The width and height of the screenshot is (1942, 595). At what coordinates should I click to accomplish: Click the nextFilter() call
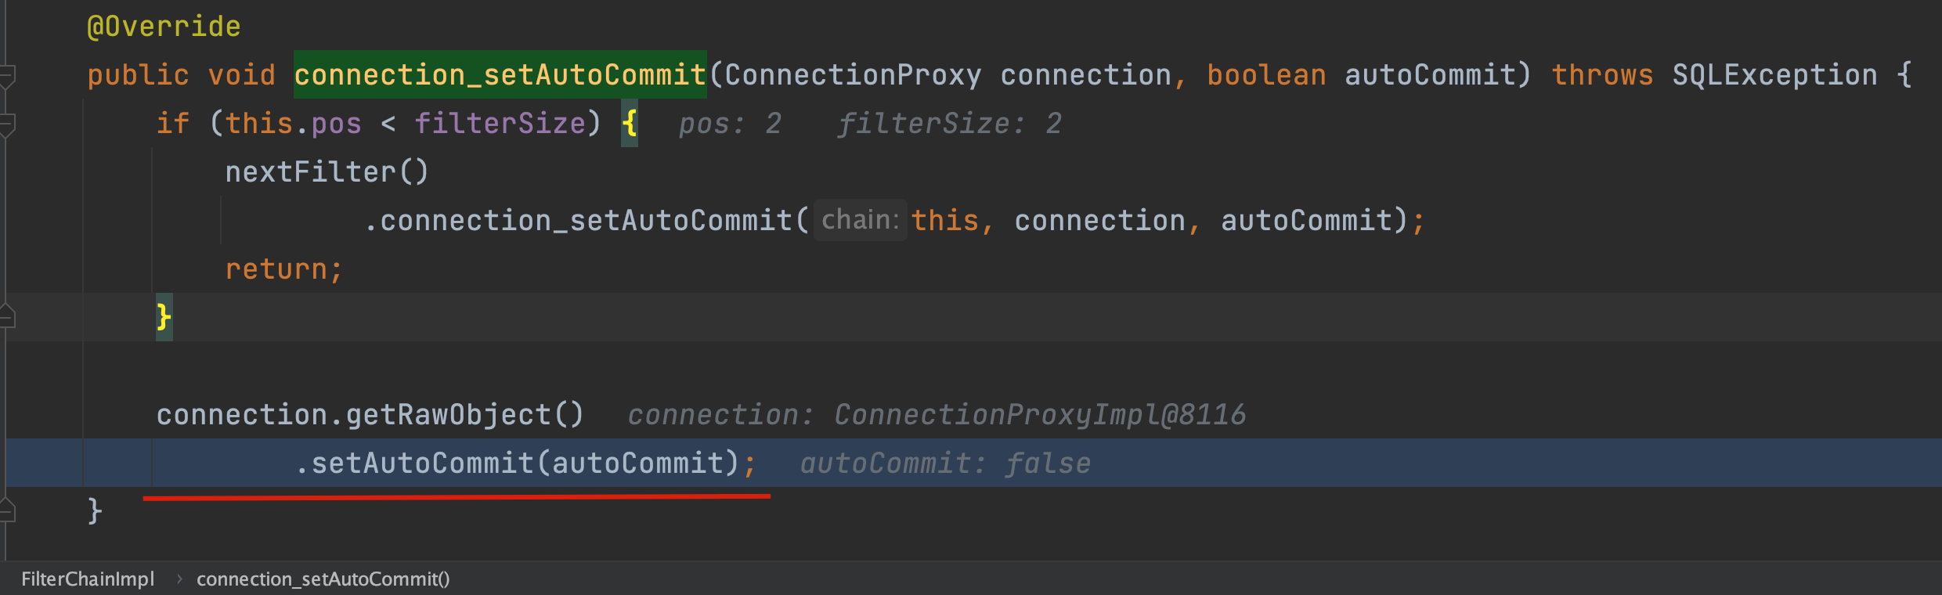click(327, 172)
